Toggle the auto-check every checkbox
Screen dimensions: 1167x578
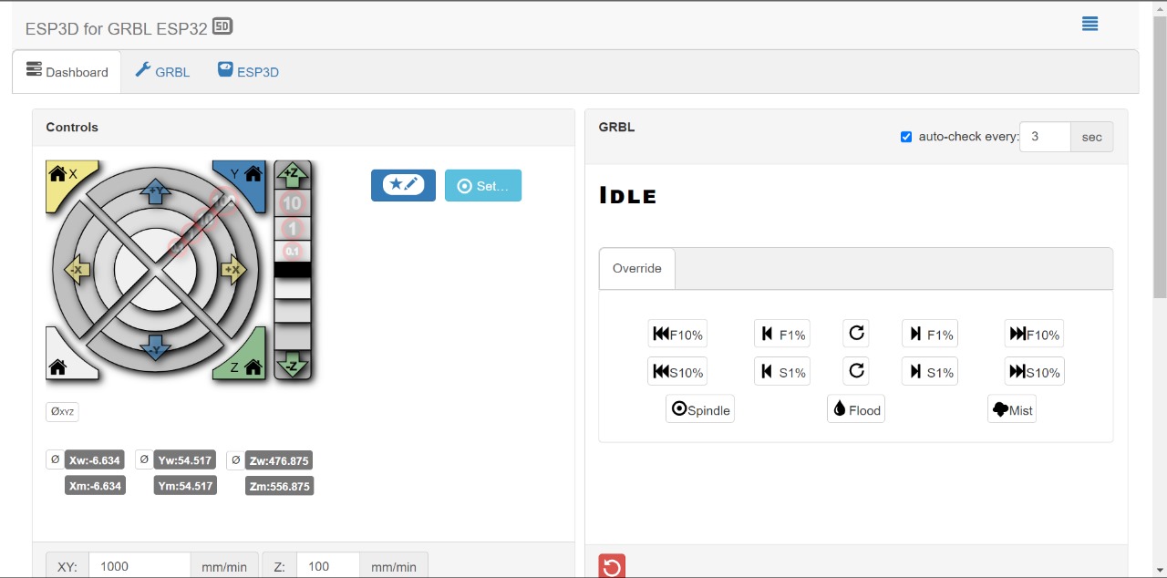click(906, 137)
